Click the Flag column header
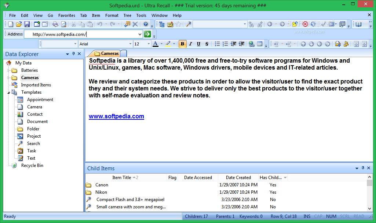The height and width of the screenshot is (223, 376). click(172, 178)
